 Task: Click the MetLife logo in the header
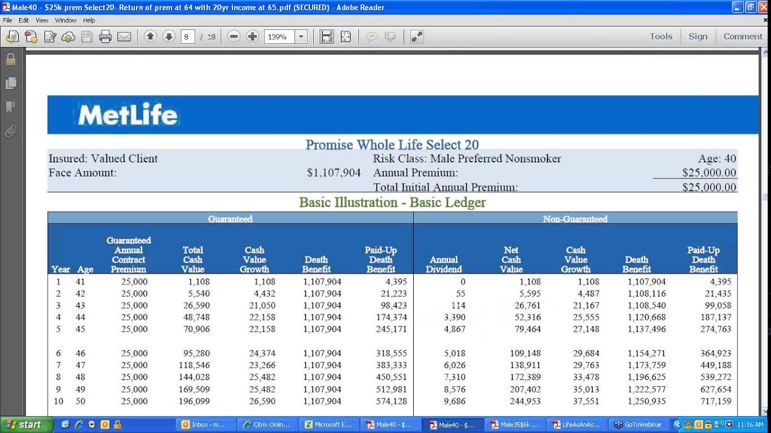(128, 114)
